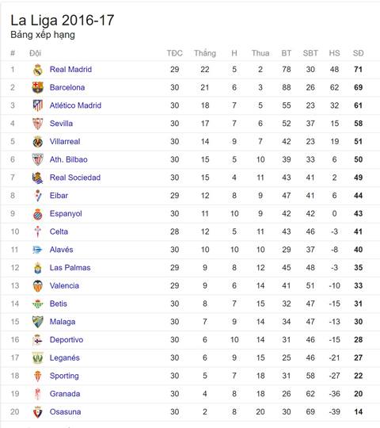380x428 pixels.
Task: Click the Leganés crest icon
Action: [38, 357]
